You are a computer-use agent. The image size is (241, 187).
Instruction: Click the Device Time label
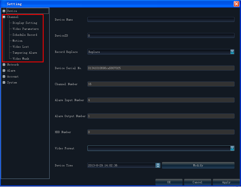(x=64, y=165)
